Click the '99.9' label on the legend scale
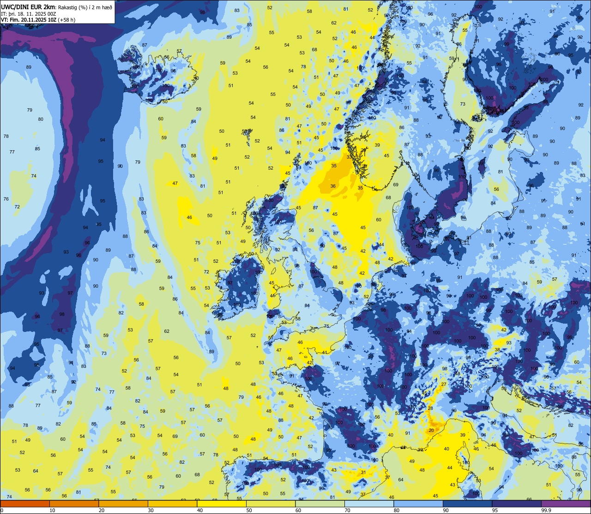Viewport: 591px width, 514px height. coord(547,510)
